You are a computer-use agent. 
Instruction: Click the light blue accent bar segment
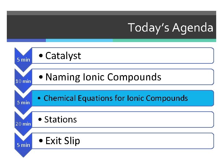coord(79,41)
